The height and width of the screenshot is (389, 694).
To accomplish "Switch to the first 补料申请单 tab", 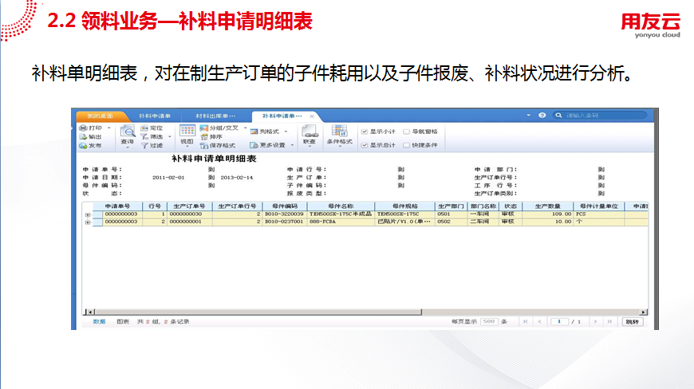I will pos(155,116).
